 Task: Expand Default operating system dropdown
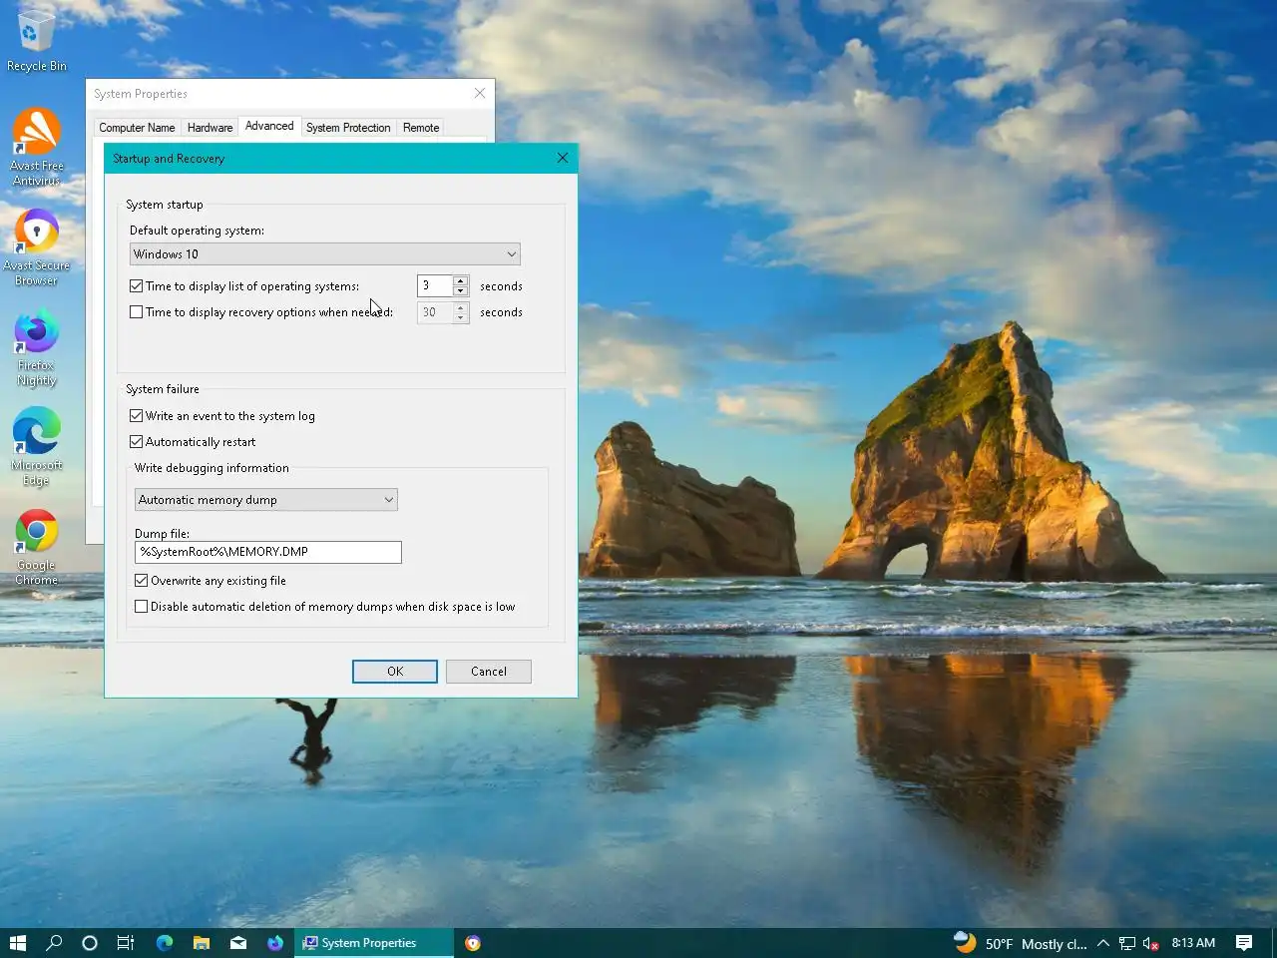(x=325, y=254)
